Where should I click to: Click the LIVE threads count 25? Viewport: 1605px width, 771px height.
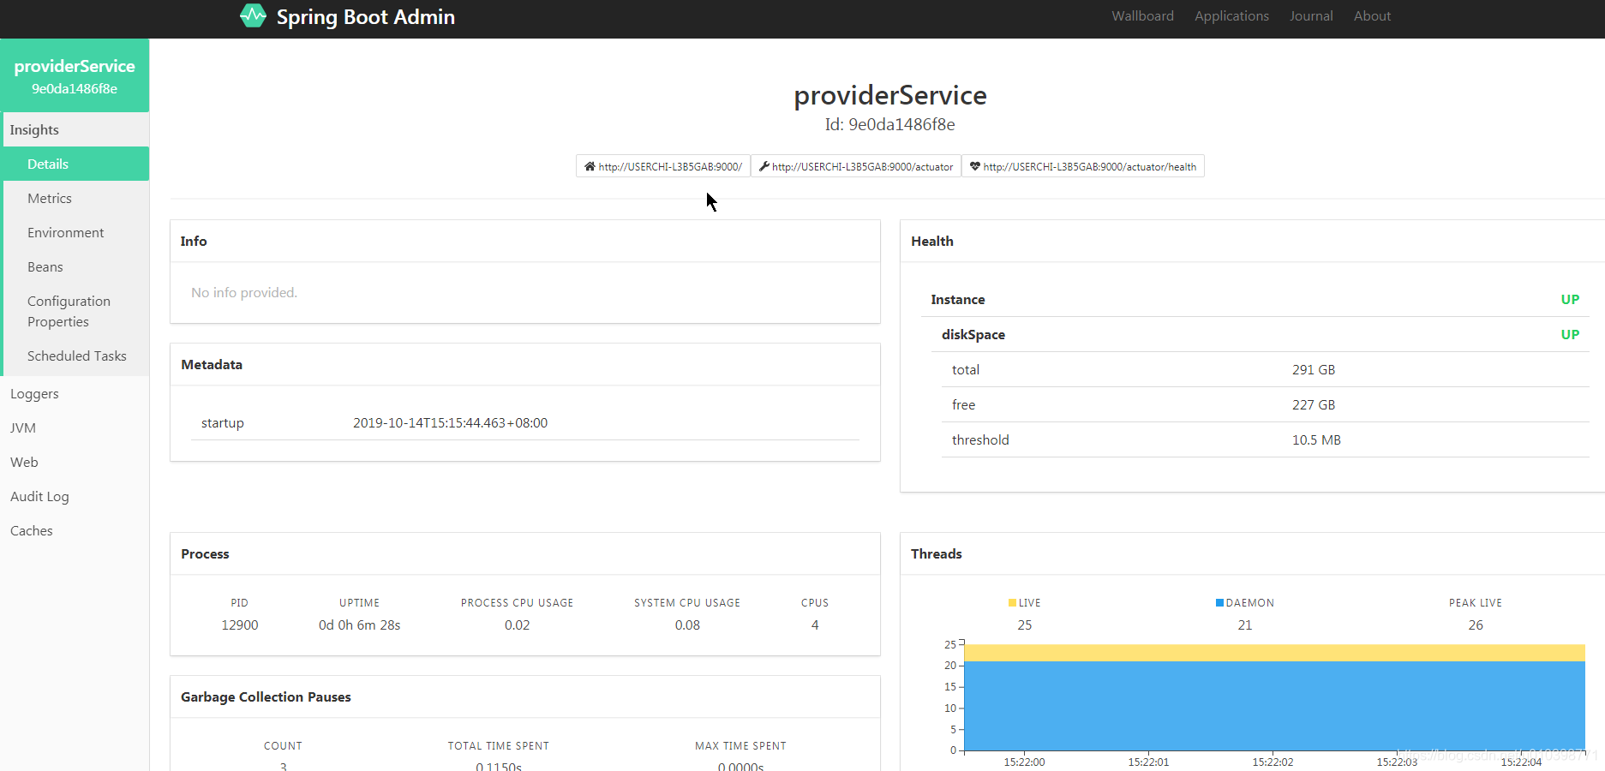pyautogui.click(x=1025, y=625)
